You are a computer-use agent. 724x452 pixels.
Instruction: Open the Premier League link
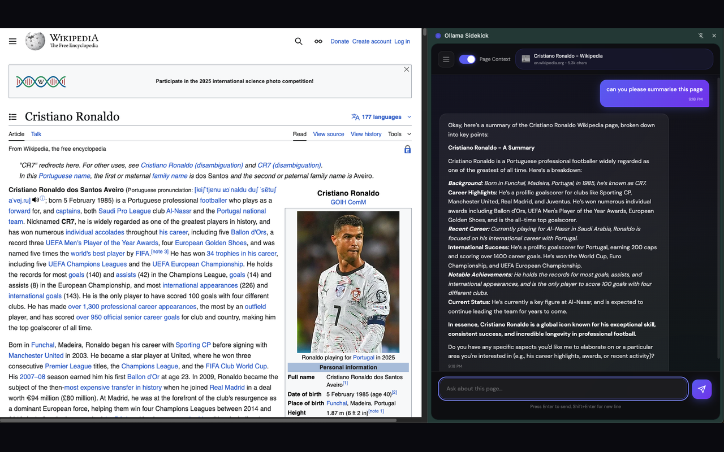[x=68, y=366]
